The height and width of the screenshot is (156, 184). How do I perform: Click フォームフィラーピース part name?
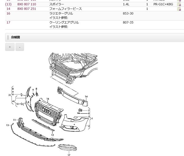[x=65, y=9]
